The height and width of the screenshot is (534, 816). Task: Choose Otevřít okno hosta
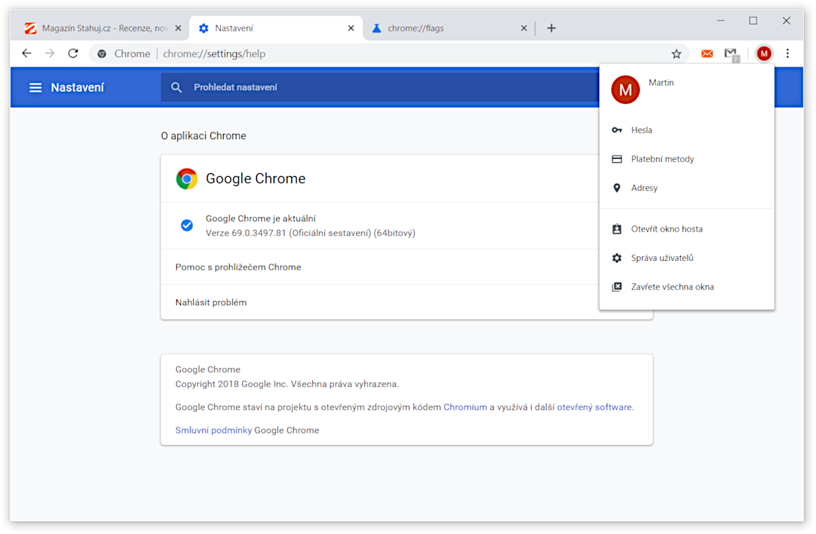point(687,229)
